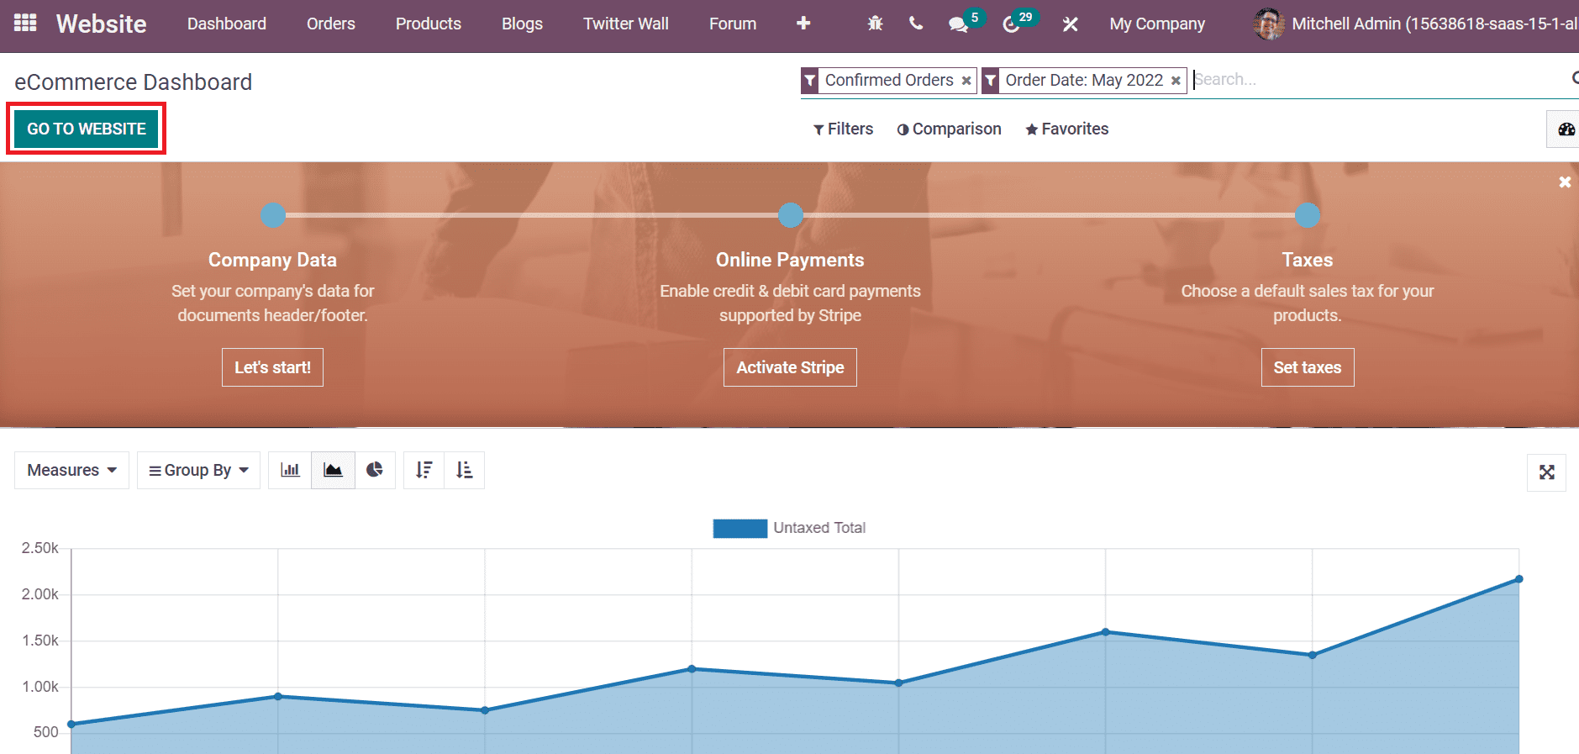This screenshot has height=754, width=1579.
Task: Open the new content plus menu
Action: (x=803, y=24)
